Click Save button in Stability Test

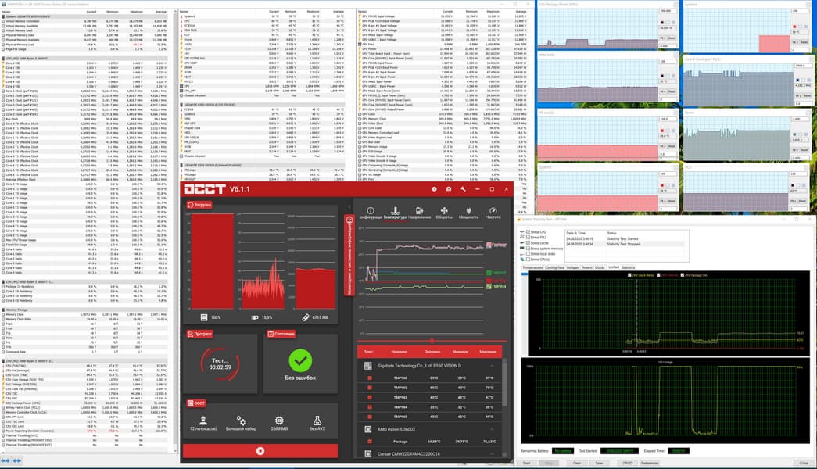point(599,463)
